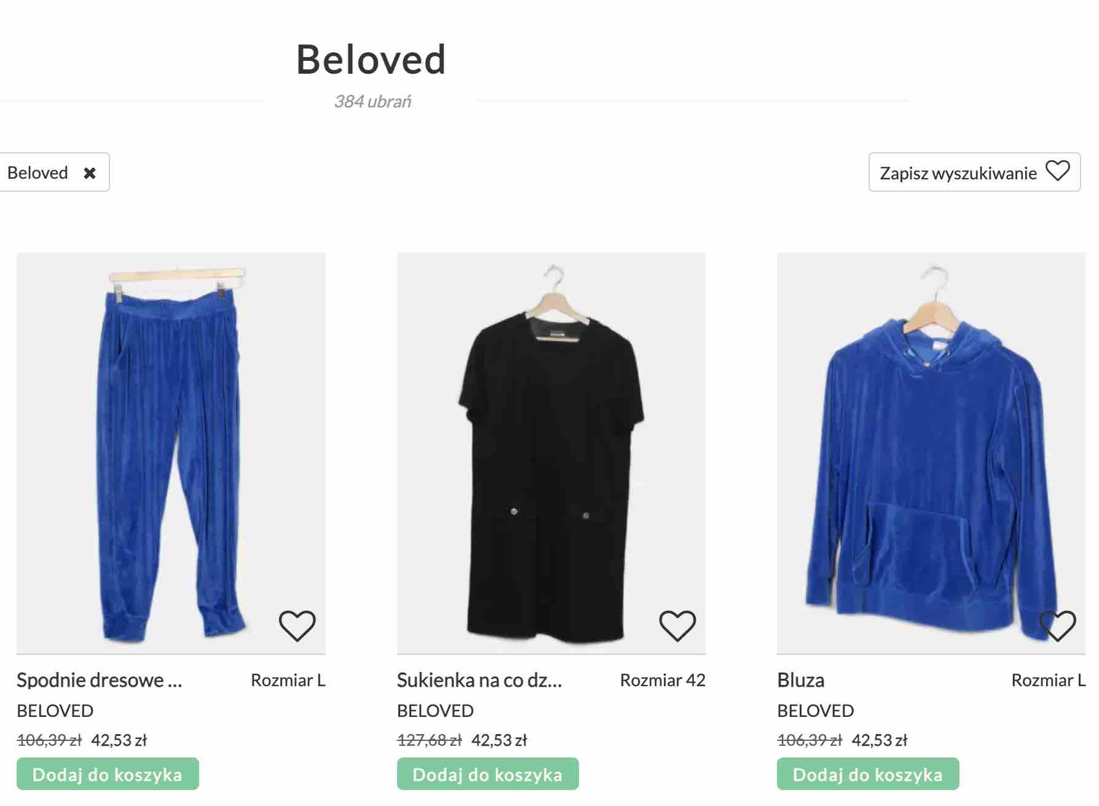The width and height of the screenshot is (1099, 806).
Task: Open the Spodnie dresowe product title
Action: pyautogui.click(x=100, y=680)
